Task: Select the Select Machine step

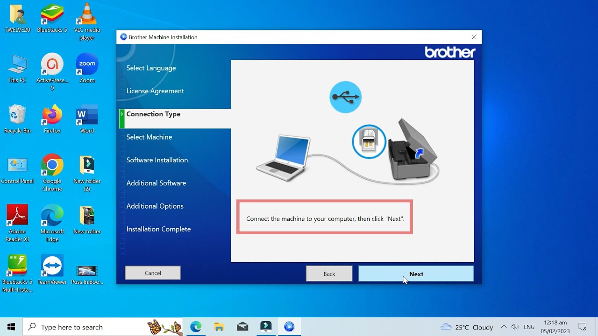Action: point(149,137)
